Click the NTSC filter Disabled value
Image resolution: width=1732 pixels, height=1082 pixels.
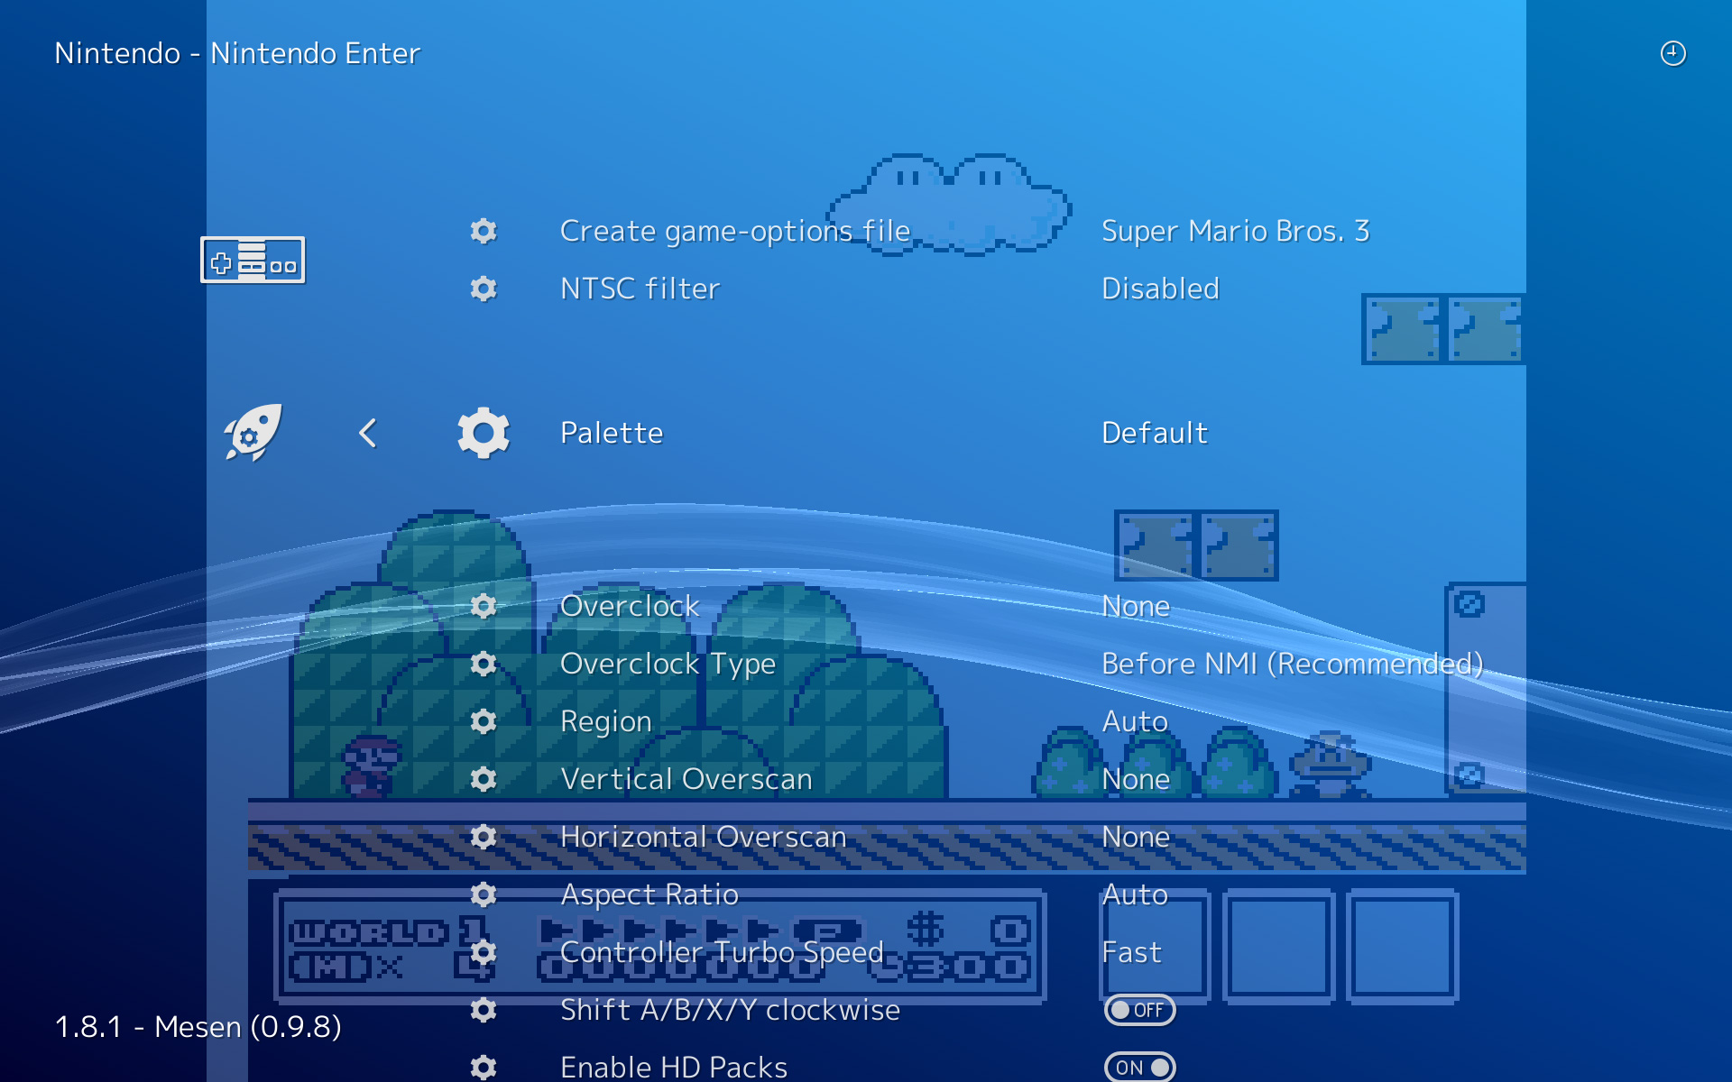[1160, 289]
